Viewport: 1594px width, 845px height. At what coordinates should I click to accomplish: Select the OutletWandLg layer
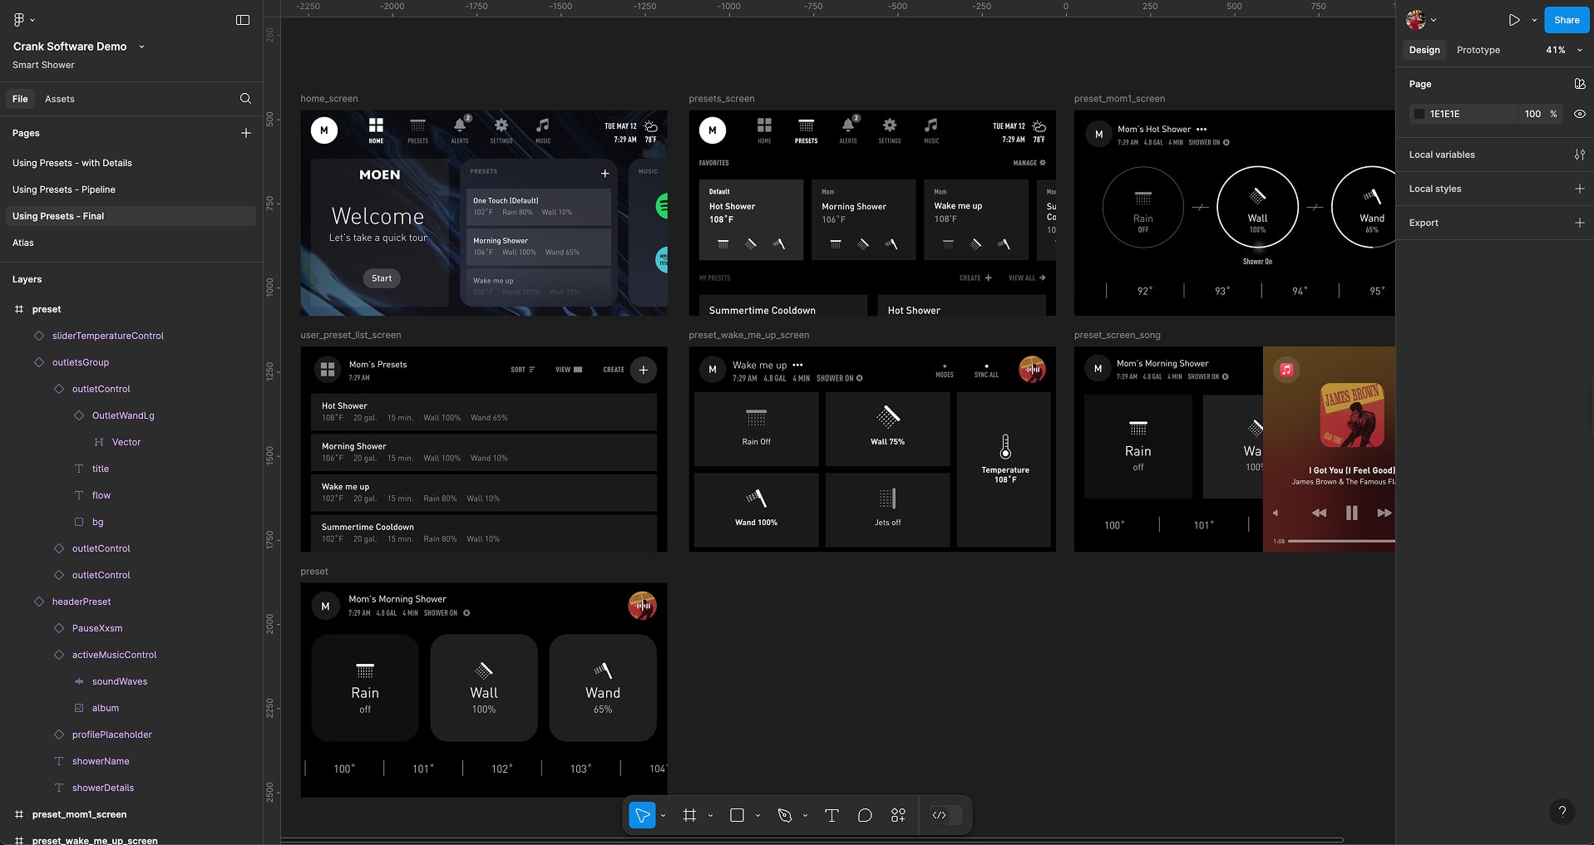click(x=123, y=415)
